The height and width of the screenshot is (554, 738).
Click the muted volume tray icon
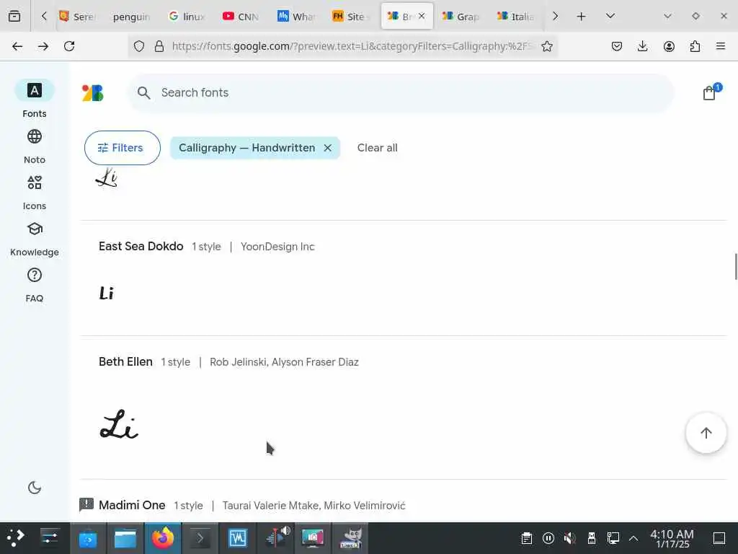pos(569,538)
